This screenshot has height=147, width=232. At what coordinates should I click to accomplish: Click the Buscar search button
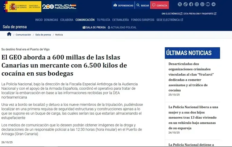coord(142,5)
